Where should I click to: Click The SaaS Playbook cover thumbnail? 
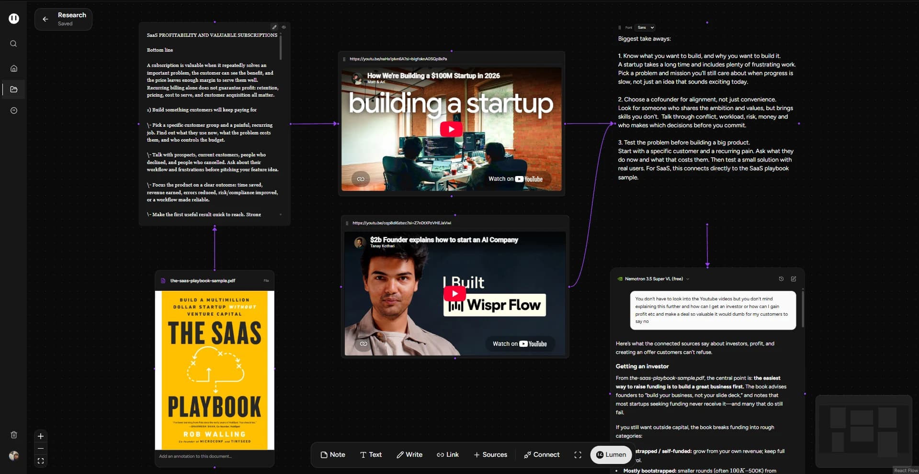(215, 370)
